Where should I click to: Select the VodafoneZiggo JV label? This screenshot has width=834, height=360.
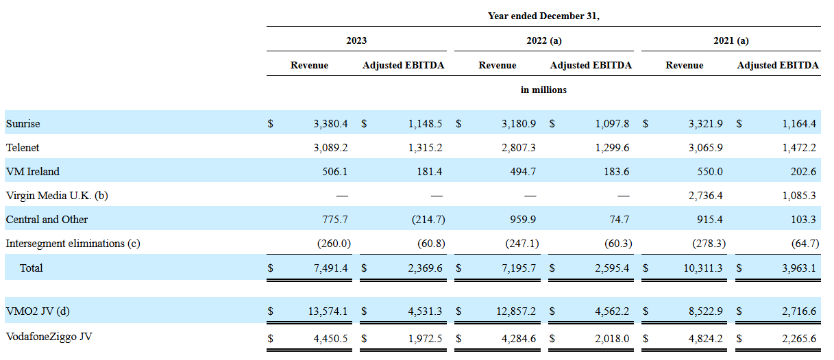[x=49, y=337]
